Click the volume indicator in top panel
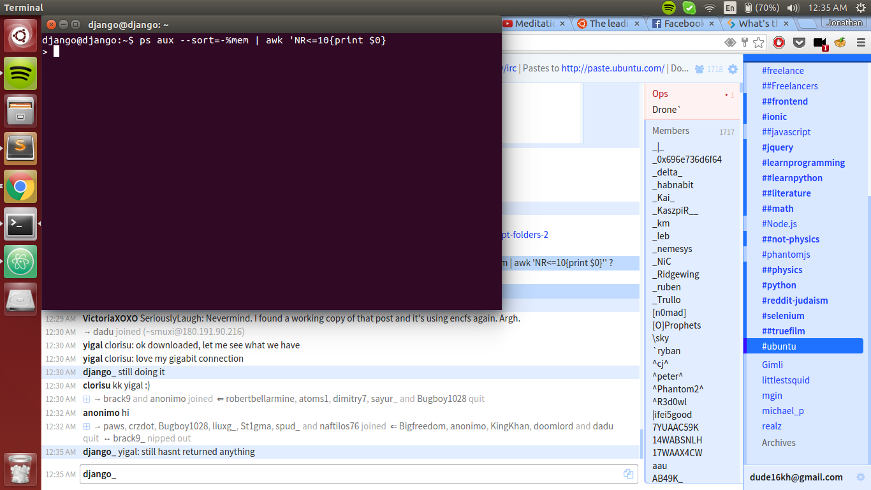 coord(793,8)
